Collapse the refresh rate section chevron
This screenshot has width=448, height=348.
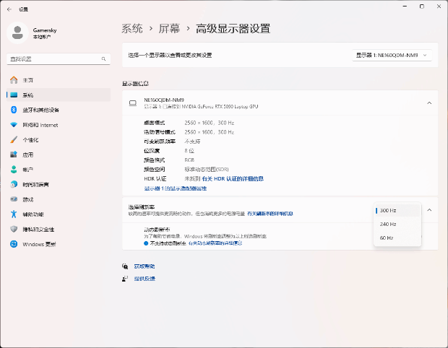pos(429,210)
